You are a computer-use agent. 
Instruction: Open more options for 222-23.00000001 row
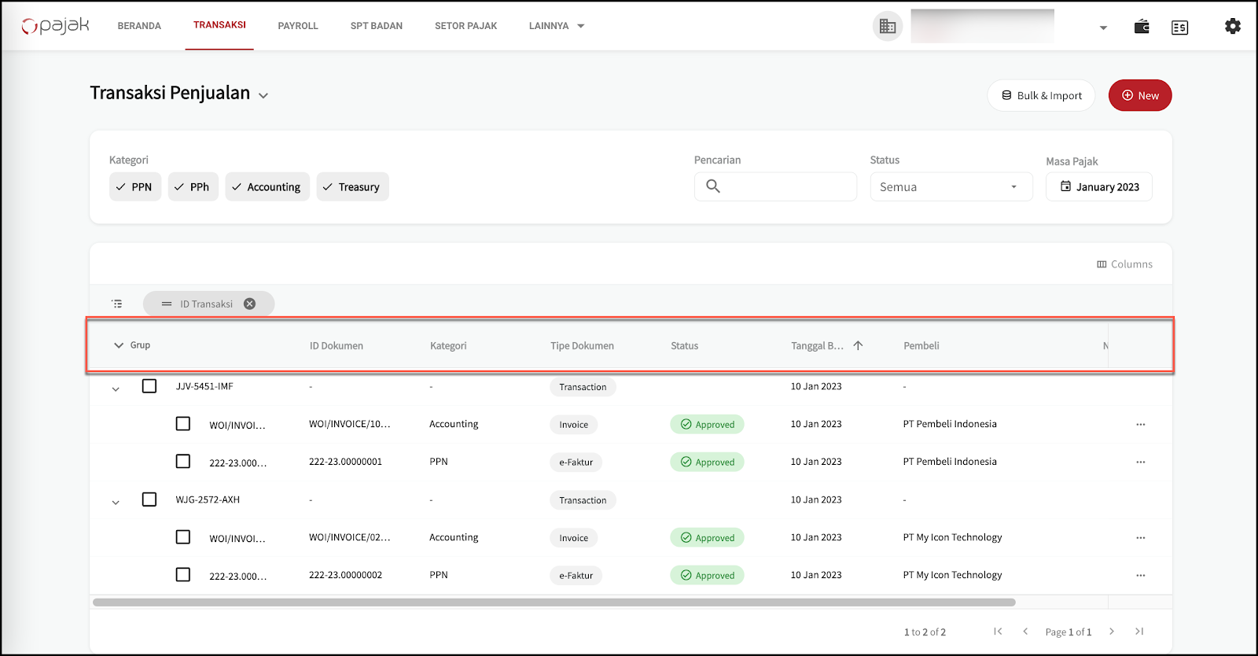pos(1140,463)
